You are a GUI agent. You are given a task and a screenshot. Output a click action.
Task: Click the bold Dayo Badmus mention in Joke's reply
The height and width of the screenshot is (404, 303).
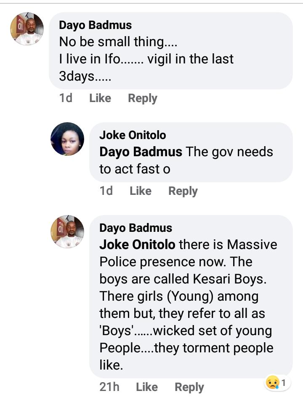click(x=141, y=152)
